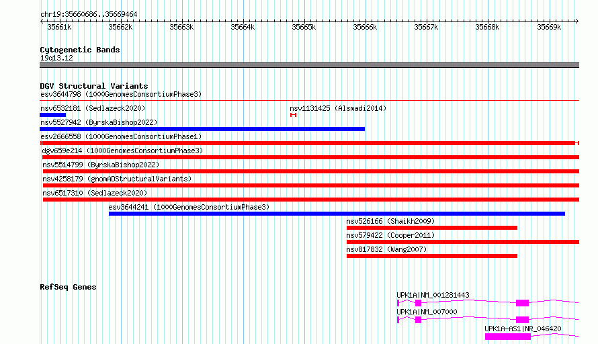598x344 pixels.
Task: Click the Cytogenetic Bands track title
Action: click(80, 50)
